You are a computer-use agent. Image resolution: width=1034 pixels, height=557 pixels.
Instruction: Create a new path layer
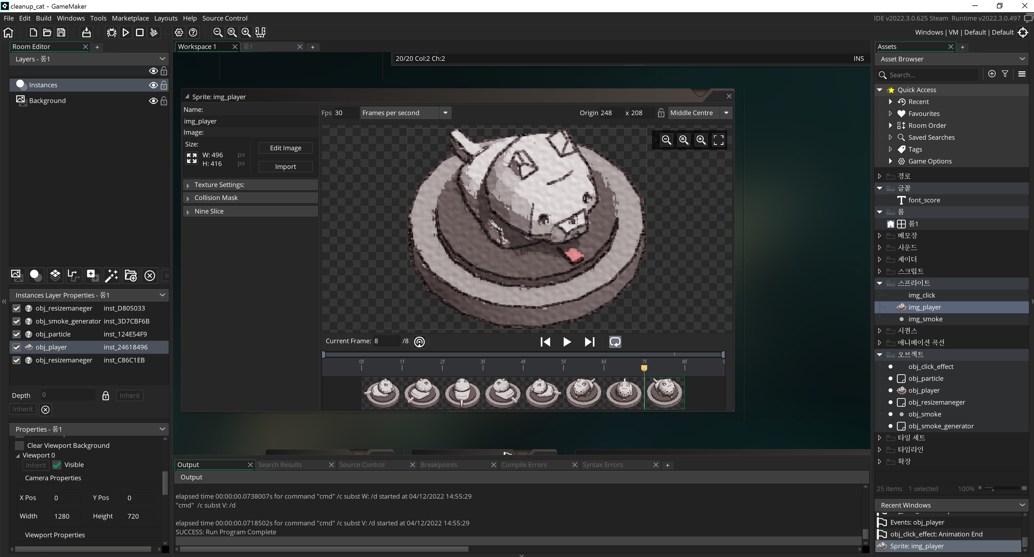pyautogui.click(x=74, y=275)
